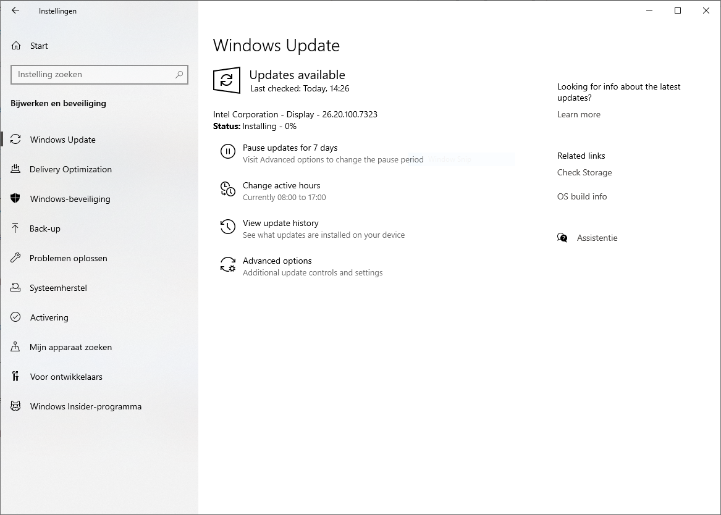Click the Voor ontwikkelaars tools icon
The image size is (721, 515).
(15, 376)
